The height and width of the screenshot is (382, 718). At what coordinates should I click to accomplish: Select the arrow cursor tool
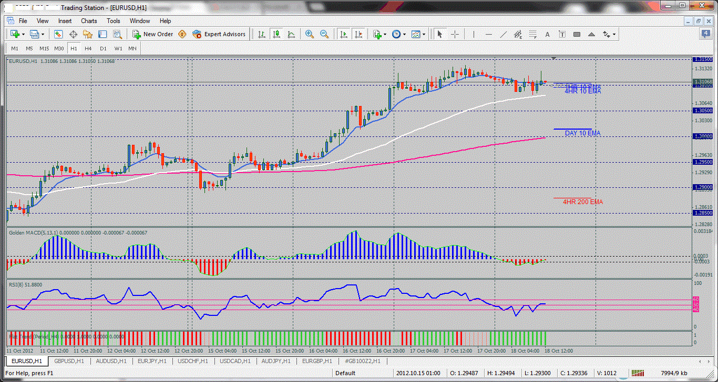pos(440,34)
